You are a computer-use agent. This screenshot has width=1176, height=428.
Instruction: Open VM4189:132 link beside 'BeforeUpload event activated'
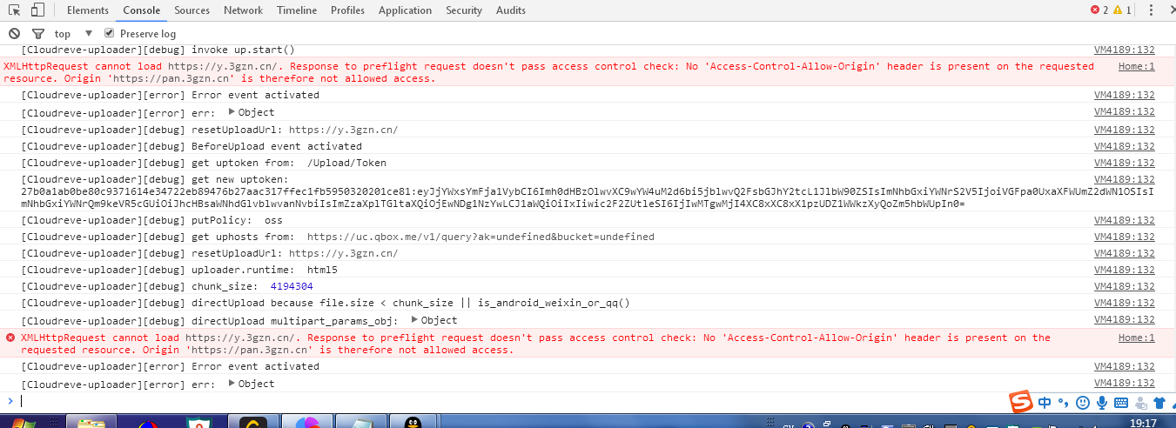[1124, 146]
